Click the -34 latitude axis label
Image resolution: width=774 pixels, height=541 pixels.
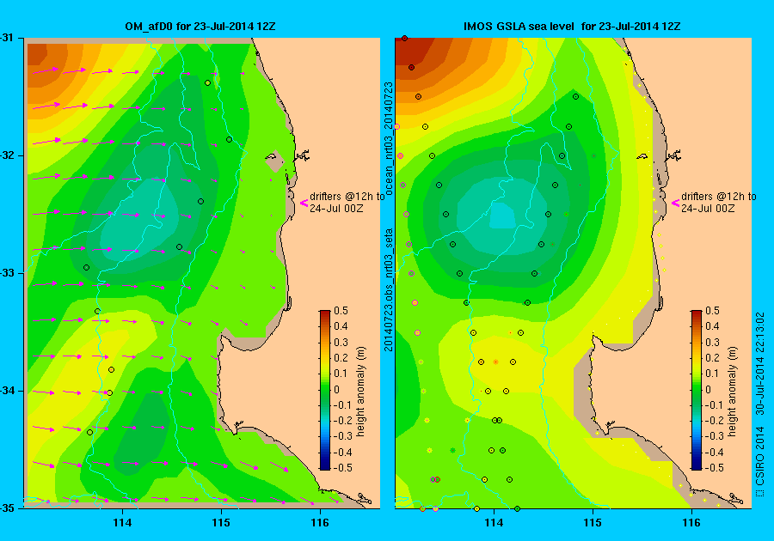6,391
